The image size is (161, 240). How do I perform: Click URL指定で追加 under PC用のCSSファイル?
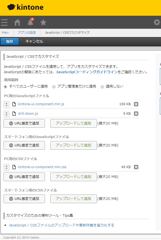pyautogui.click(x=24, y=177)
